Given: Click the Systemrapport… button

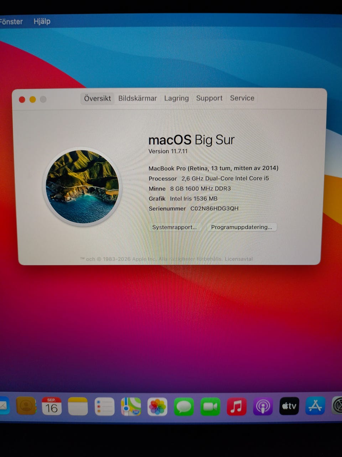Looking at the screenshot, I should click(175, 227).
